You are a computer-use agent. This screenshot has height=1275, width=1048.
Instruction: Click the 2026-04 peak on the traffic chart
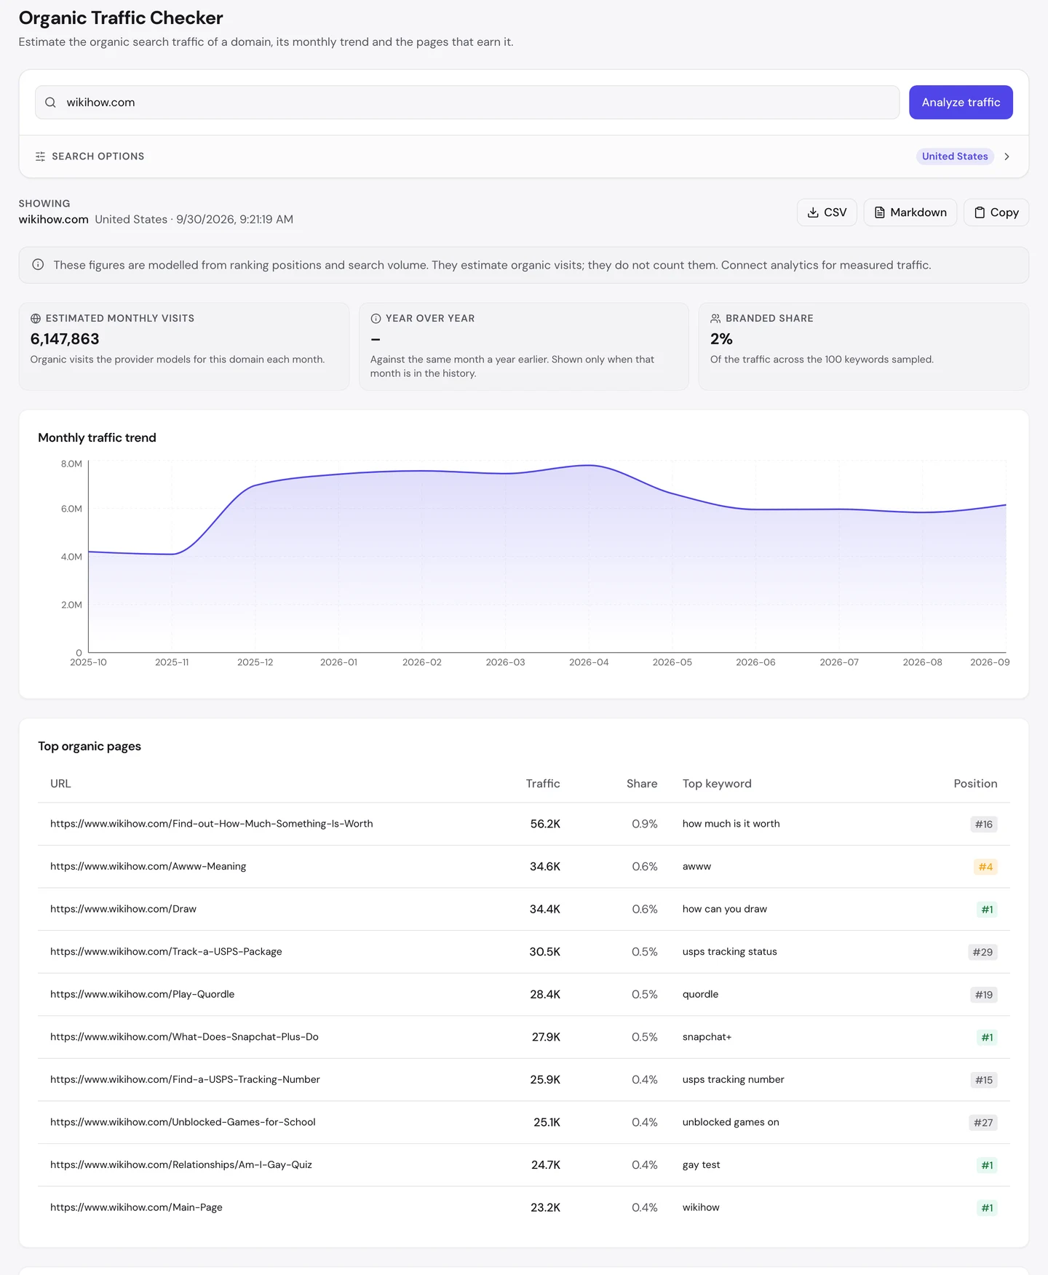point(589,465)
